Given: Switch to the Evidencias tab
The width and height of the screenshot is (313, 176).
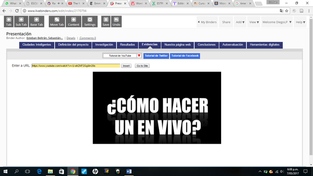Looking at the screenshot, I should point(150,45).
